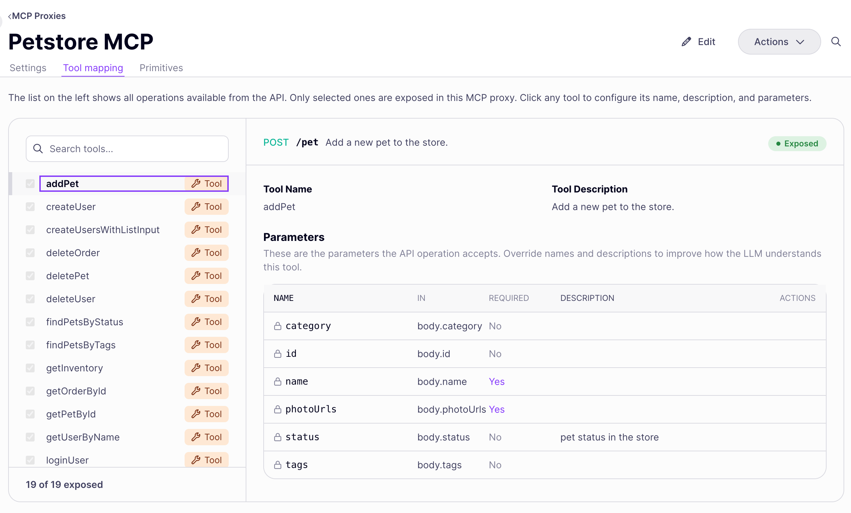The width and height of the screenshot is (851, 513).
Task: Toggle the findPetsByStatus checkbox
Action: (30, 322)
